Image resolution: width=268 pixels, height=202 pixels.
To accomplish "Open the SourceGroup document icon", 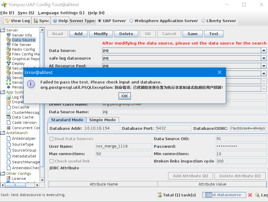I will [x=9, y=150].
